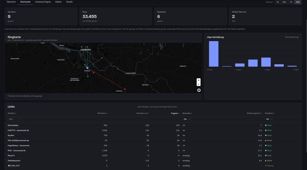Click bidirectional arrow icon in SkyNet row

pos(184,135)
